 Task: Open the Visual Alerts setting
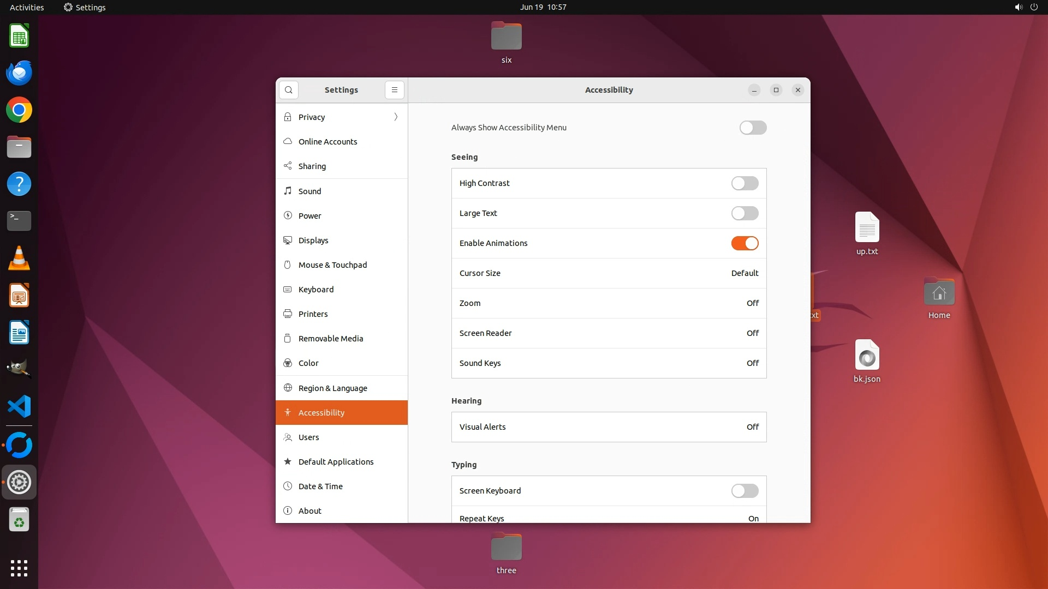(x=609, y=427)
